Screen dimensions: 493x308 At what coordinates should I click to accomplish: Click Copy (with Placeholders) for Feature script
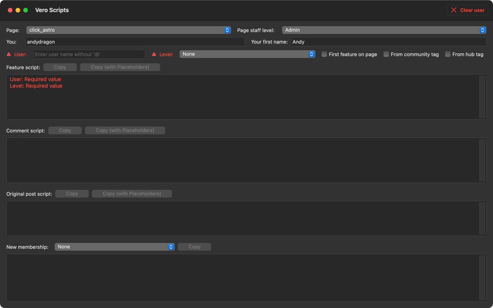(x=120, y=66)
